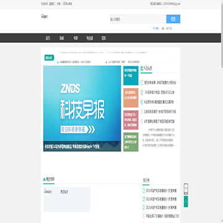Click the green icon beside recommended movies heading

pyautogui.click(x=44, y=179)
